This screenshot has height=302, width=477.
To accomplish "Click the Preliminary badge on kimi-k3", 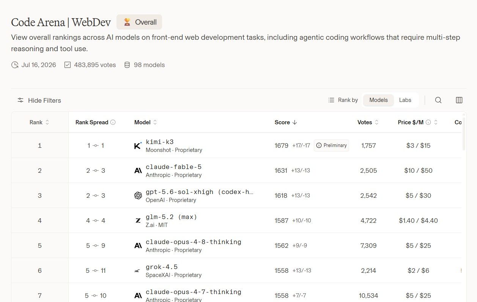I will [331, 146].
